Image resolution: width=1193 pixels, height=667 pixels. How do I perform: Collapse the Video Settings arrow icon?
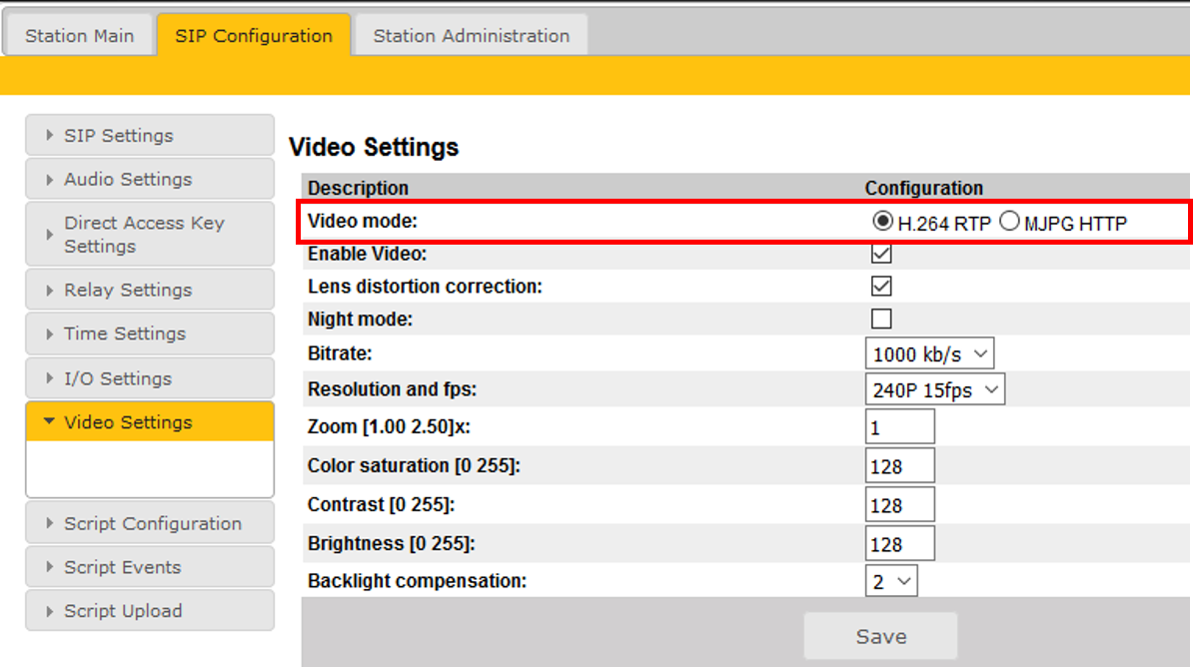coord(49,422)
